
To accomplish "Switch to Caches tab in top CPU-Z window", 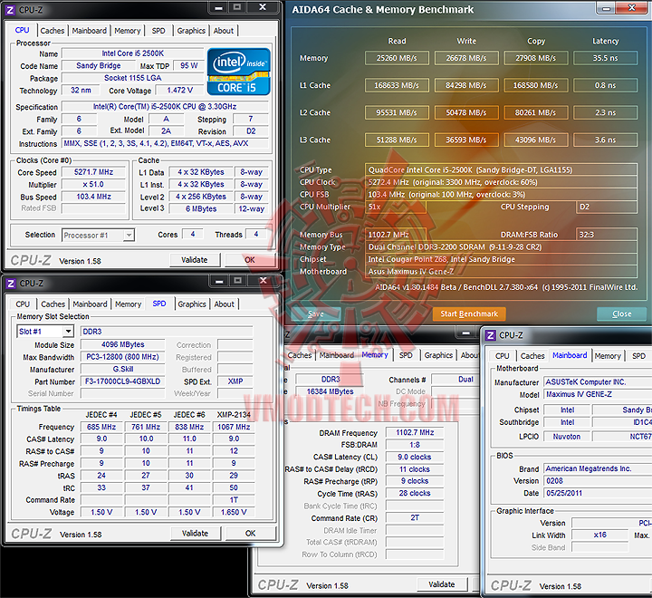I will point(53,31).
